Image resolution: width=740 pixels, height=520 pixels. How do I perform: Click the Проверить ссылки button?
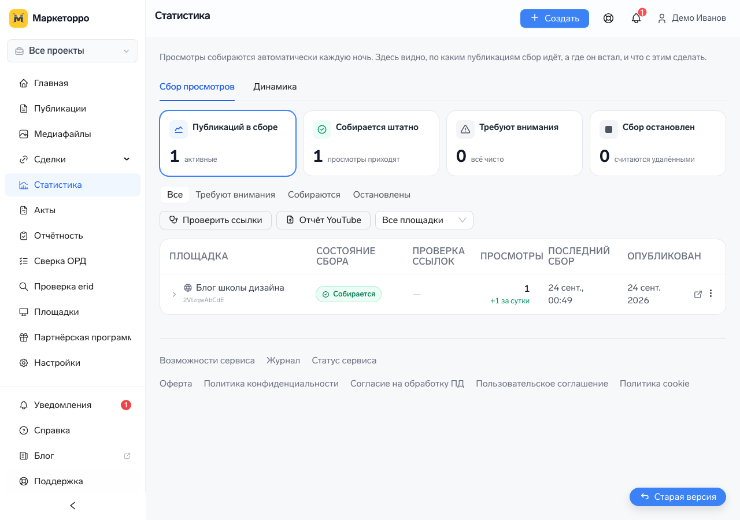(x=216, y=220)
